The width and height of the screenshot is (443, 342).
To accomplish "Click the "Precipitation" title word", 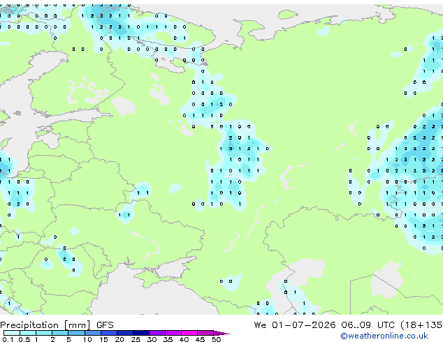I will 29,325.
